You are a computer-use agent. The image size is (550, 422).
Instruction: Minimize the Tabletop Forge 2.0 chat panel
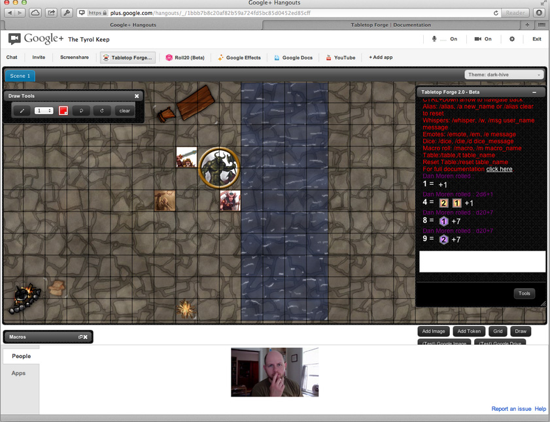tap(534, 92)
